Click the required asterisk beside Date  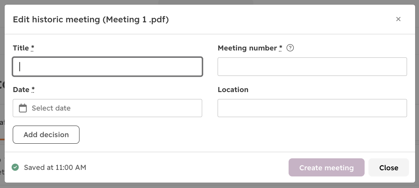[x=33, y=89]
